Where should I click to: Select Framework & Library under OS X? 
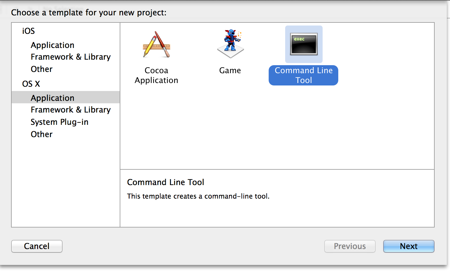71,110
